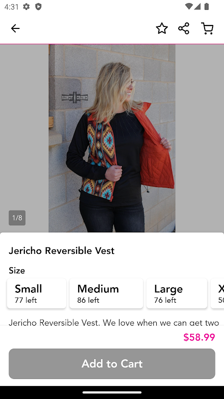Tap the settings gear in the status bar
This screenshot has height=399, width=224.
point(26,6)
